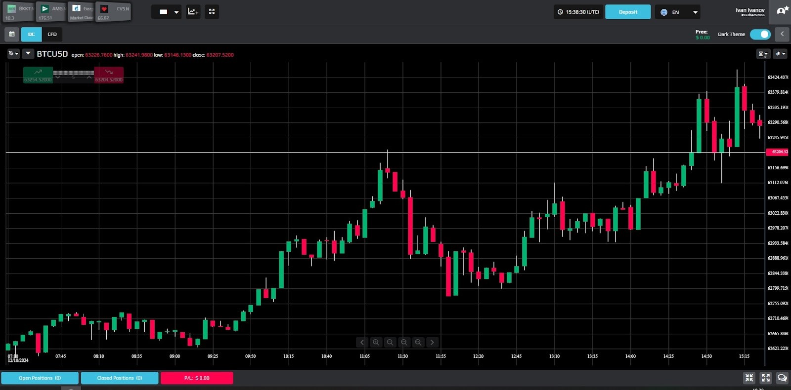Click the Free: $ 0.00 balance
791x390 pixels.
coord(703,35)
